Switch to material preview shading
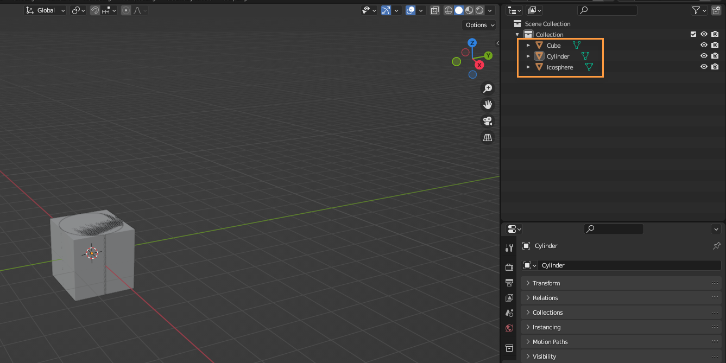 coord(470,10)
